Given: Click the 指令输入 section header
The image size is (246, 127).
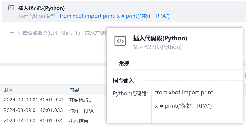Looking at the screenshot, I should point(123,81).
